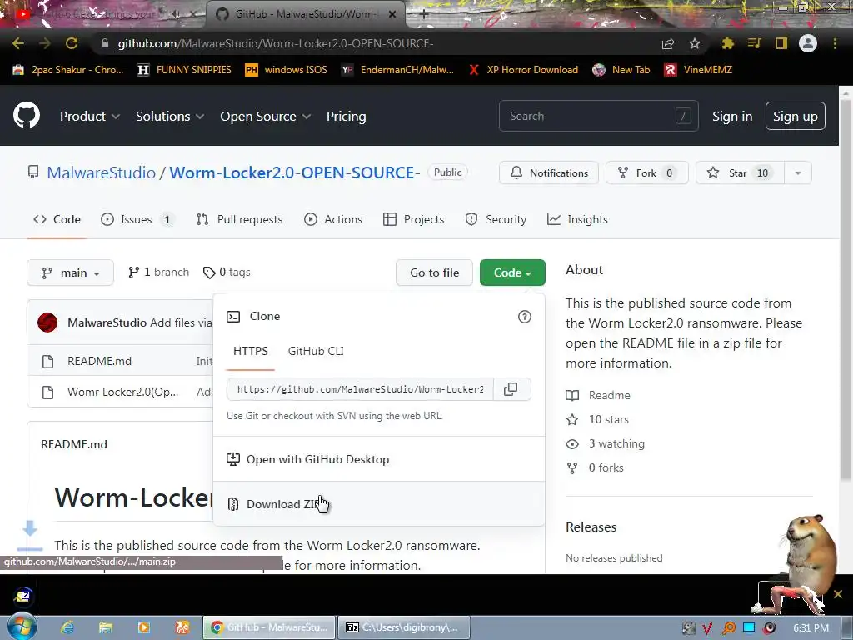Open the Actions tab
Image resolution: width=853 pixels, height=640 pixels.
[x=333, y=219]
